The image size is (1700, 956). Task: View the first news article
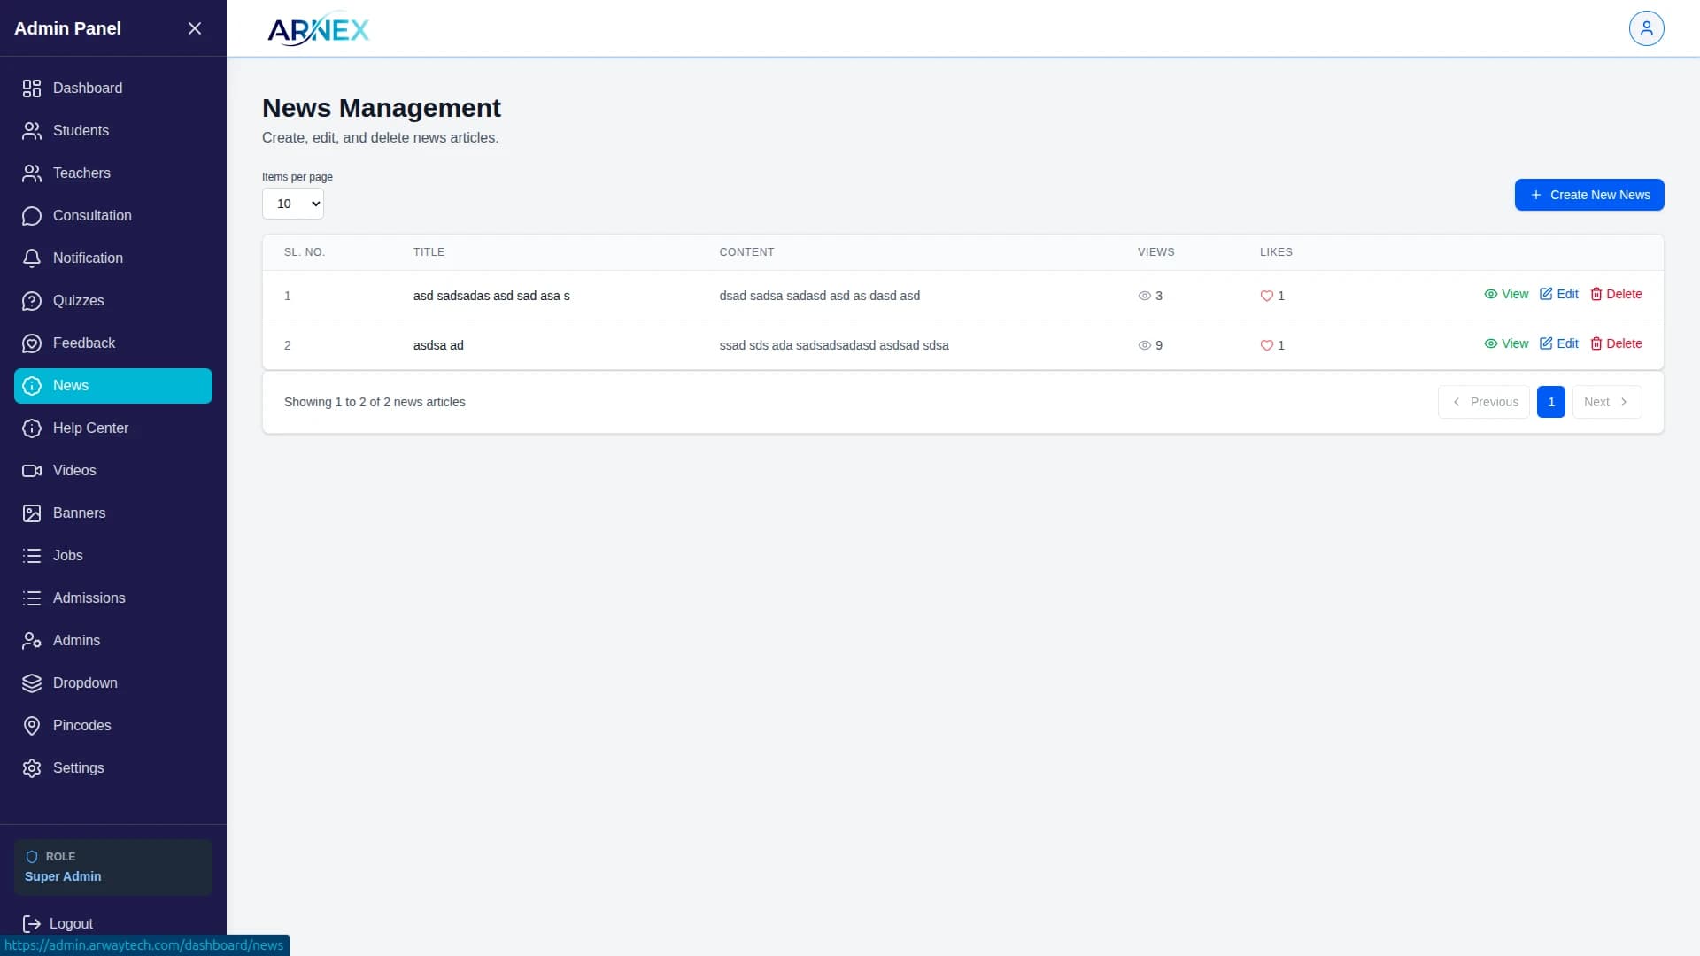click(x=1506, y=294)
